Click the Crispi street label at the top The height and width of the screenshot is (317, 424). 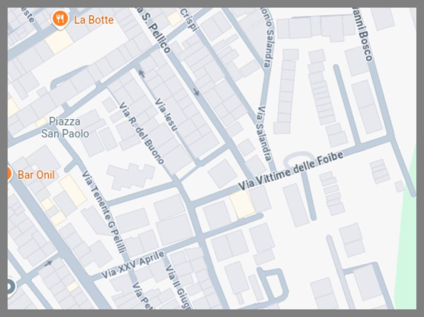(189, 19)
